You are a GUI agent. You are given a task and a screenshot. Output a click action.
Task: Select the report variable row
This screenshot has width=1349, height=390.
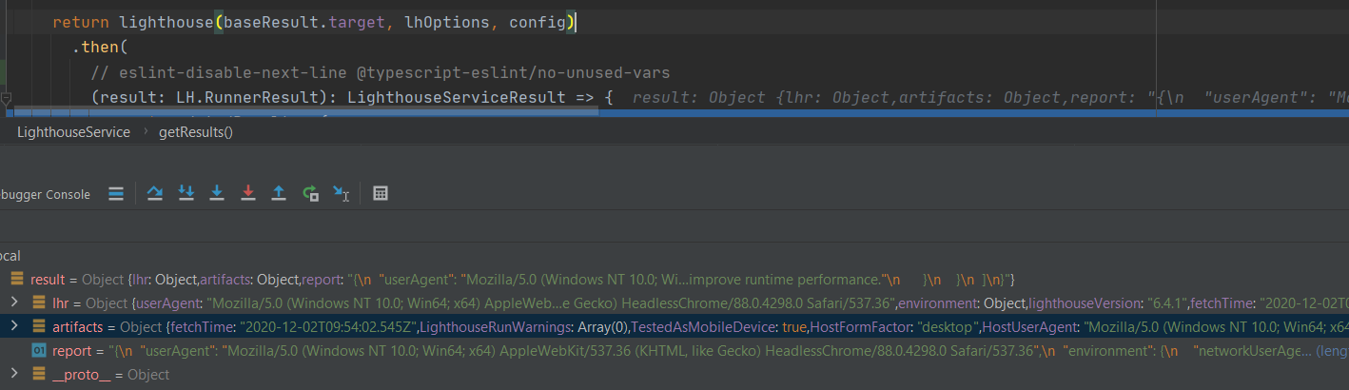click(674, 351)
